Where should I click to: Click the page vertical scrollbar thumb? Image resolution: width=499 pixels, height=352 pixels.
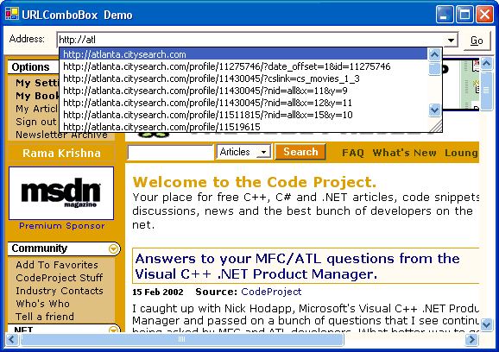[486, 91]
